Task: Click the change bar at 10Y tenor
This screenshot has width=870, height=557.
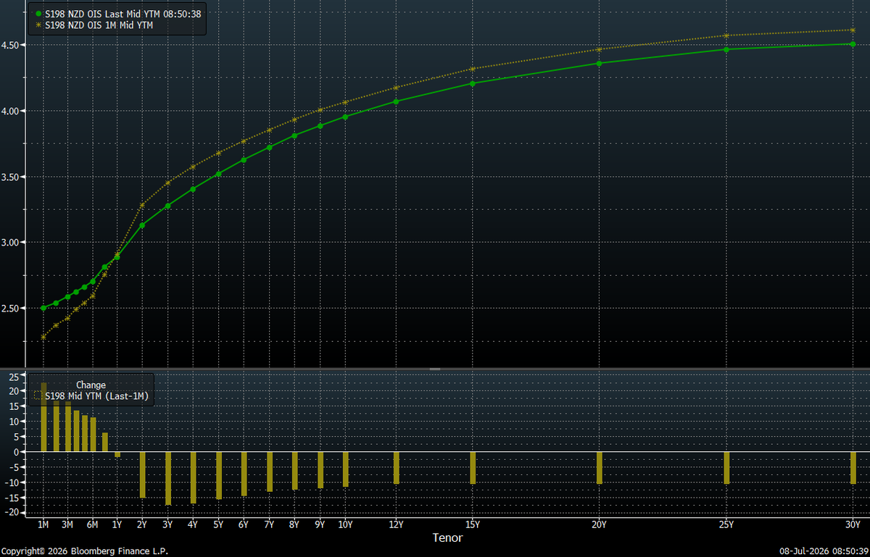Action: tap(346, 469)
